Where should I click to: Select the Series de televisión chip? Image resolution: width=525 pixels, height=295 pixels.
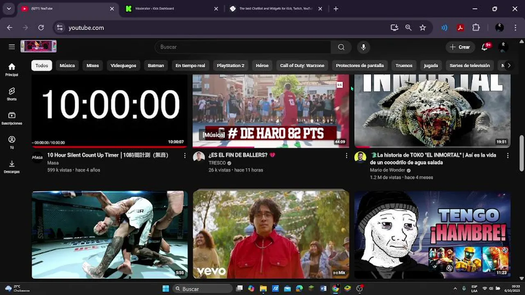tap(470, 66)
